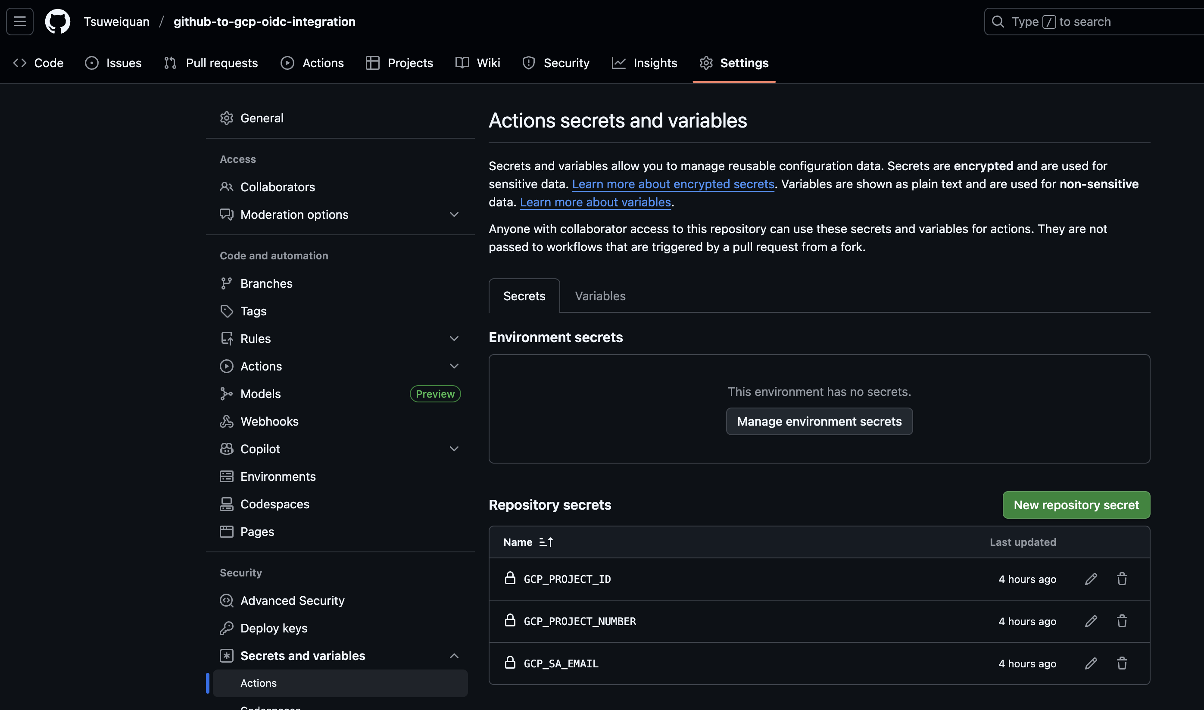Click the Codespaces icon in sidebar
Viewport: 1204px width, 710px height.
[226, 504]
